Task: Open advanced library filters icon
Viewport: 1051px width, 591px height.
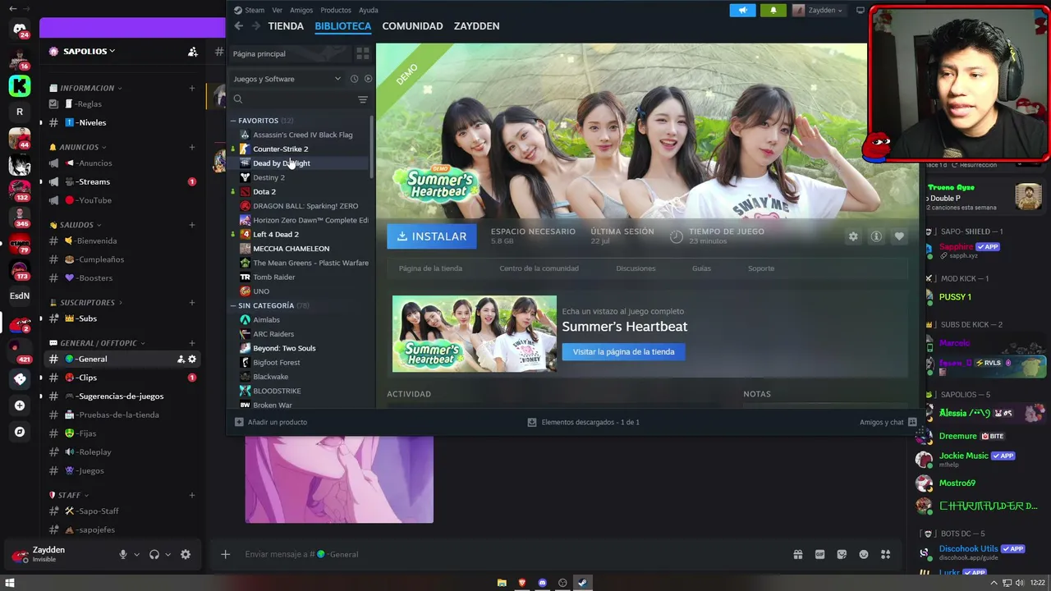Action: (x=362, y=99)
